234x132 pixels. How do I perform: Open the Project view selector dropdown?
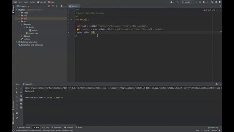click(x=23, y=6)
